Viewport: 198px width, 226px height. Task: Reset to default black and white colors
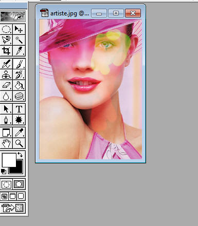coord(4,172)
